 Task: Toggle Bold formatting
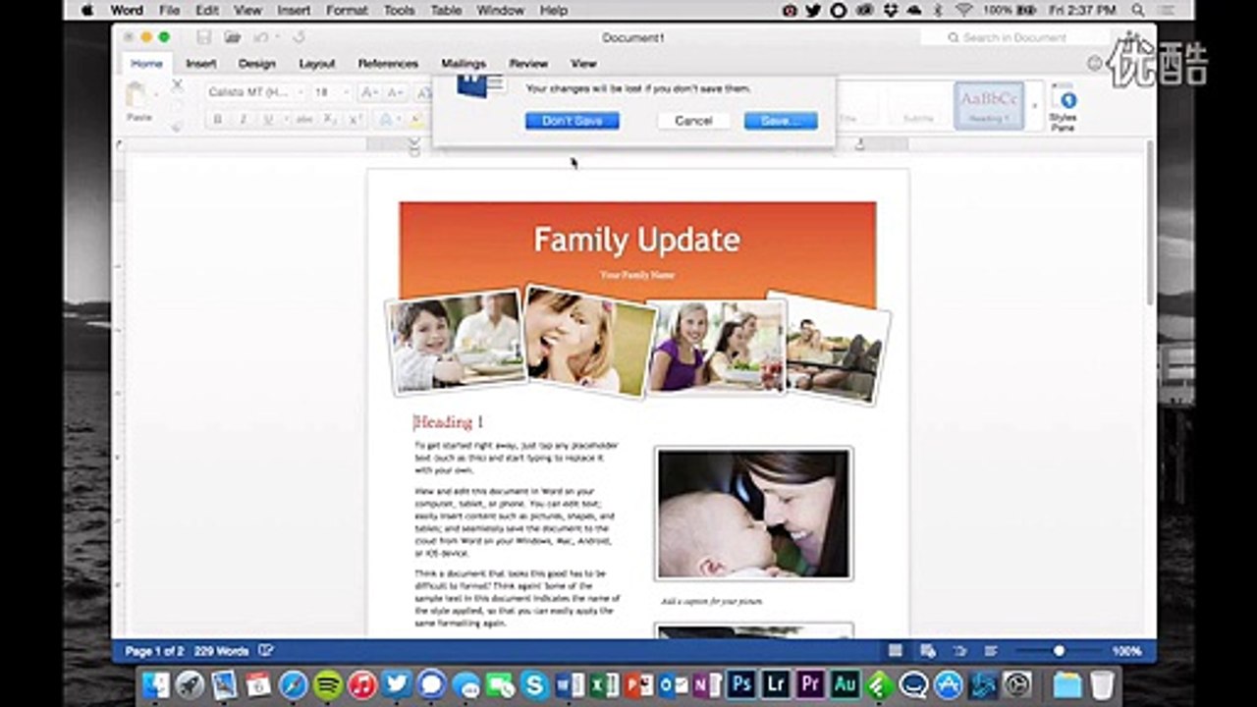tap(217, 120)
